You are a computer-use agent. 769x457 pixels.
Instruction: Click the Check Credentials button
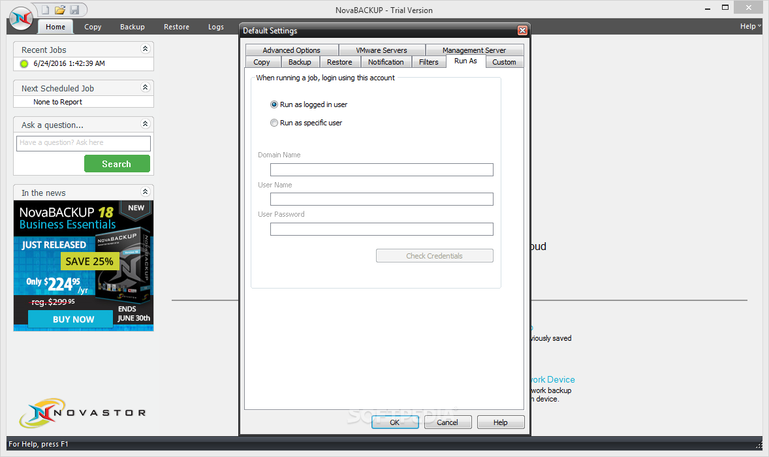click(435, 256)
